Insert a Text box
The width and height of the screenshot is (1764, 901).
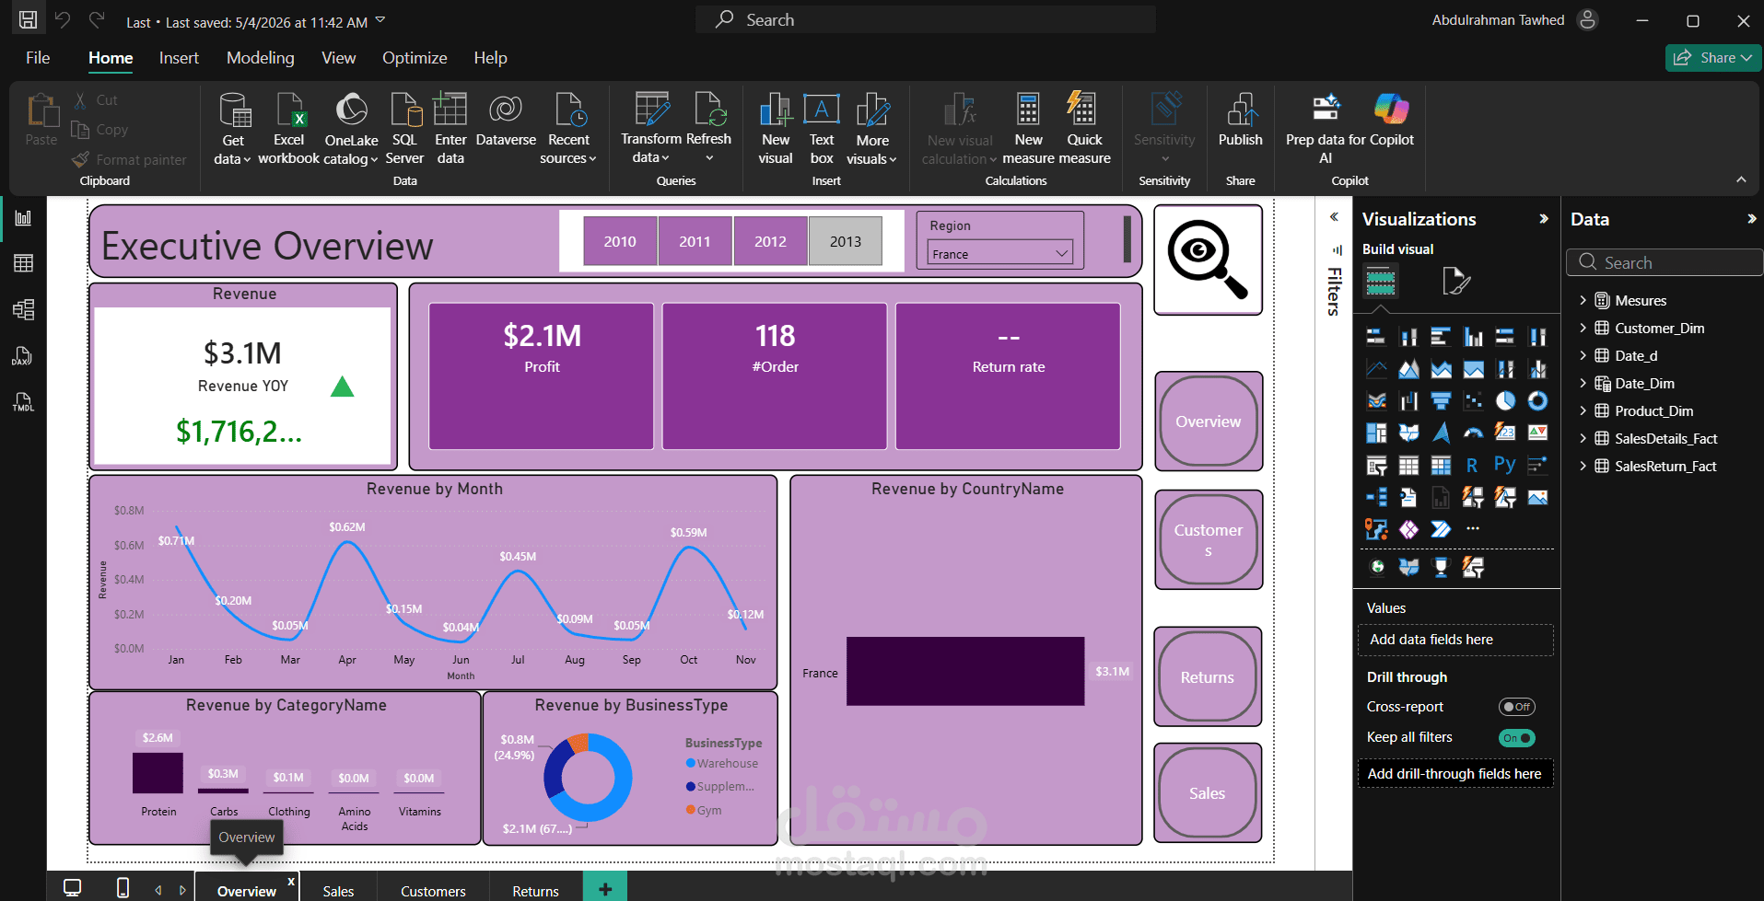[x=822, y=129]
